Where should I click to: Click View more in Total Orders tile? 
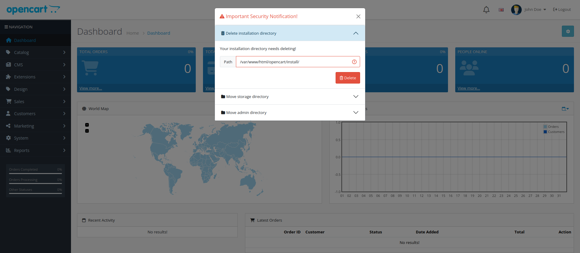pyautogui.click(x=91, y=88)
